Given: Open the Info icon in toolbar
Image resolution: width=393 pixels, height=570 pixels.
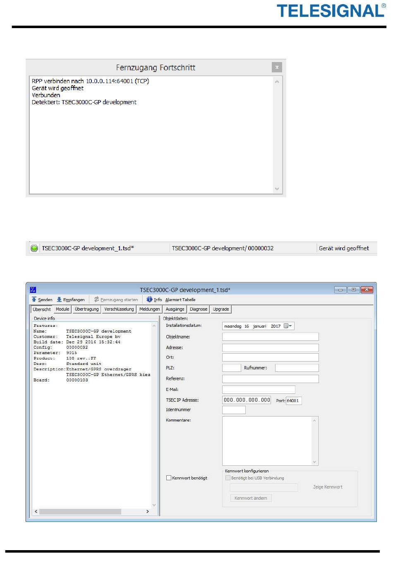Looking at the screenshot, I should [149, 299].
